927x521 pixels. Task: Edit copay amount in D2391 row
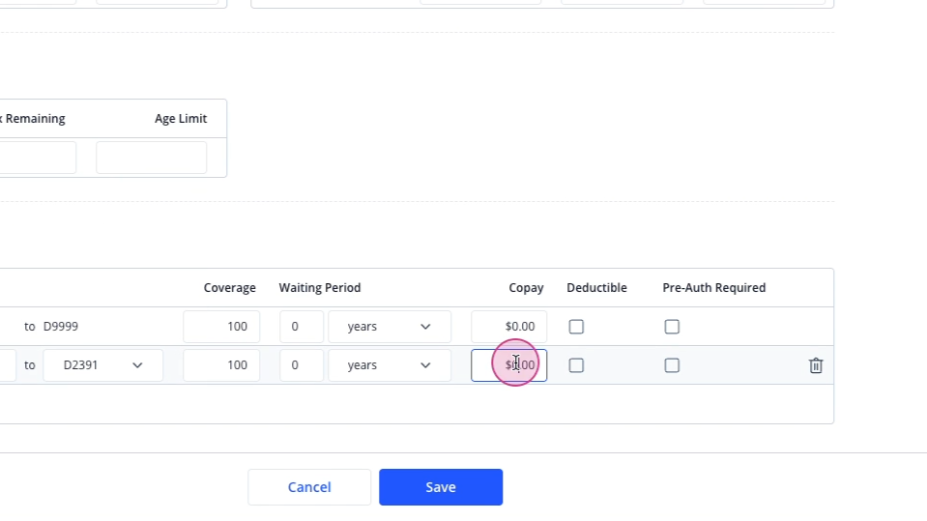pos(509,364)
